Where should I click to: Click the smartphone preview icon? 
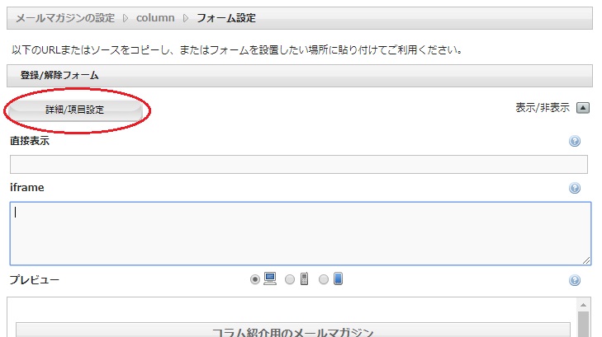338,278
